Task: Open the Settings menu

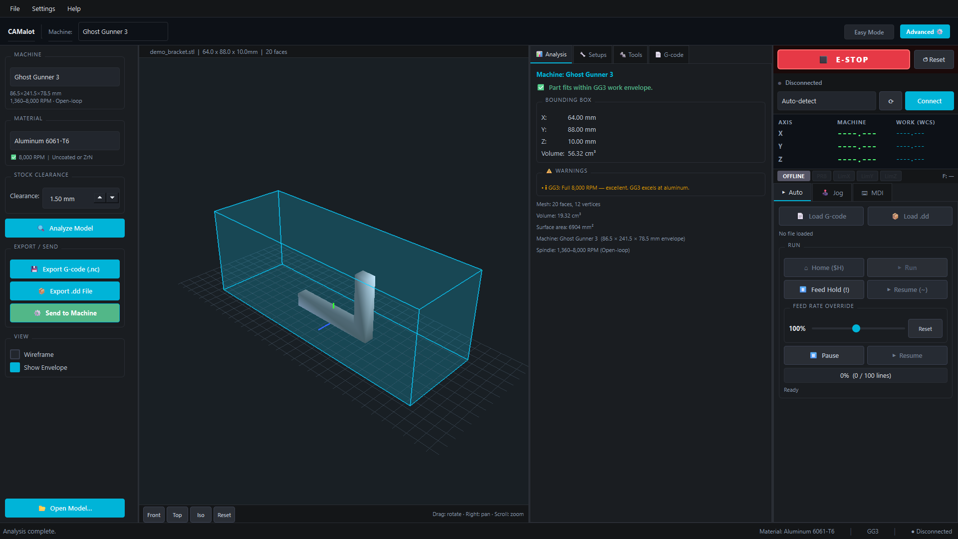Action: click(43, 8)
